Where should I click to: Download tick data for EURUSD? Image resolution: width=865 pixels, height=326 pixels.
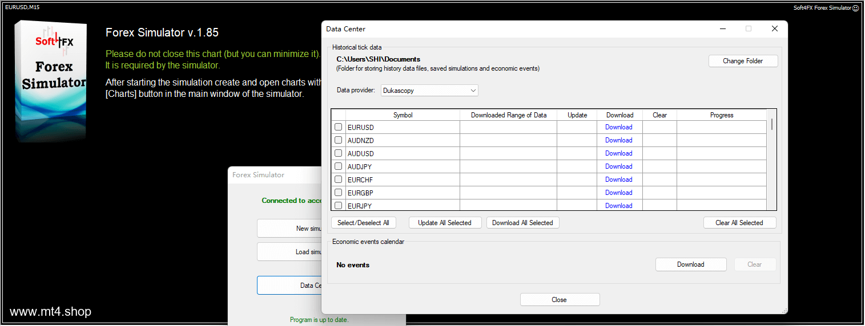[x=619, y=127]
